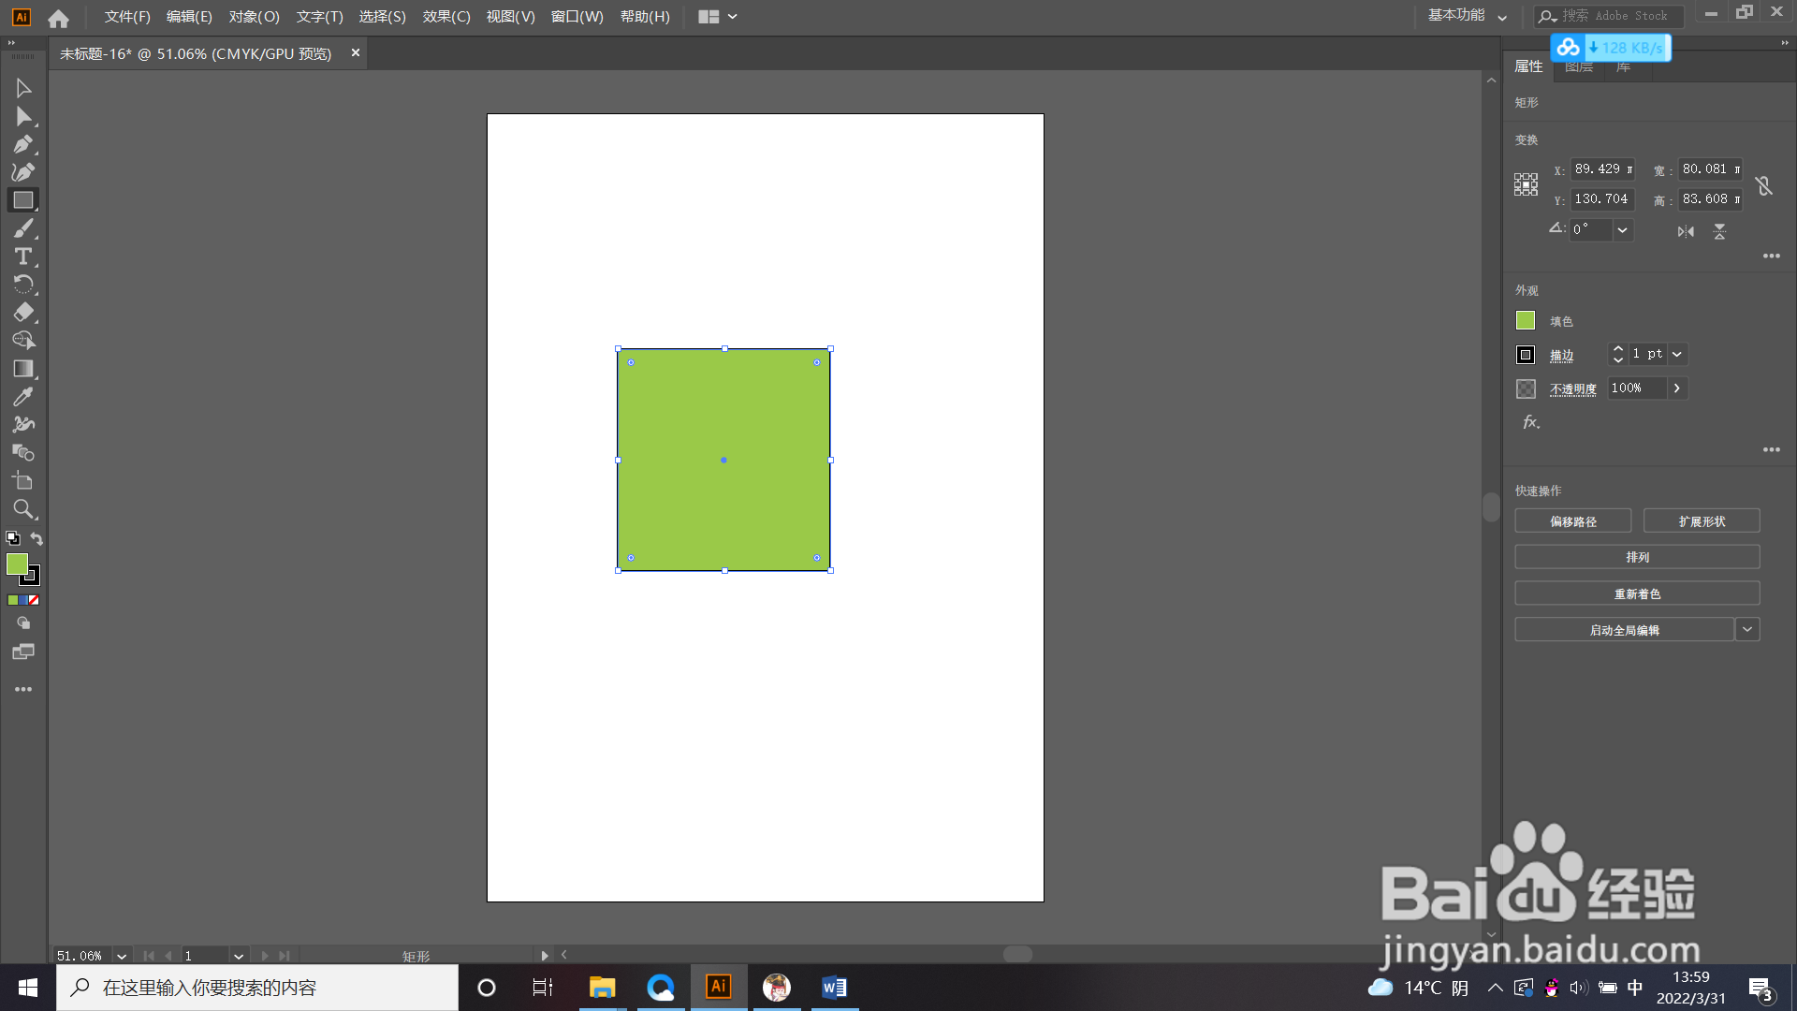
Task: Open fx effects menu
Action: point(1530,422)
